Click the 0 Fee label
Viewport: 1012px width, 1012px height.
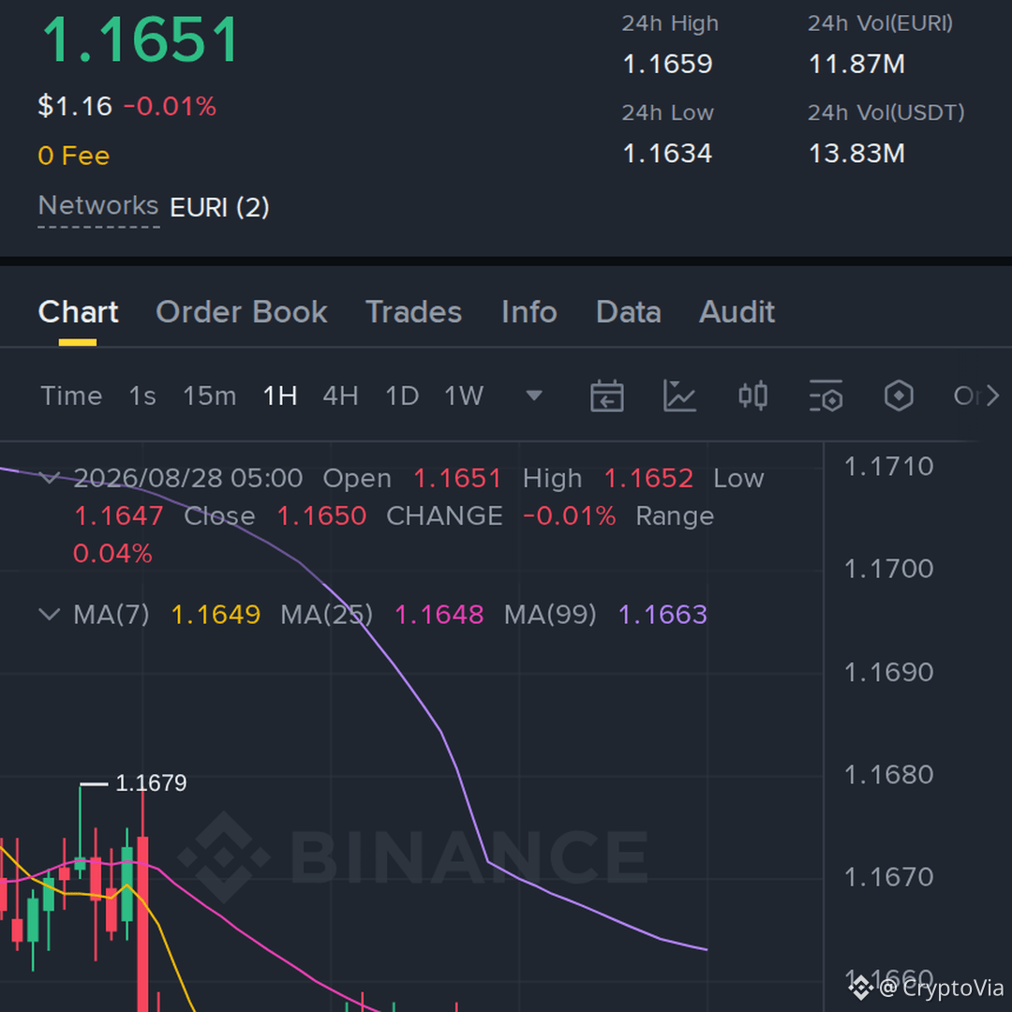74,156
